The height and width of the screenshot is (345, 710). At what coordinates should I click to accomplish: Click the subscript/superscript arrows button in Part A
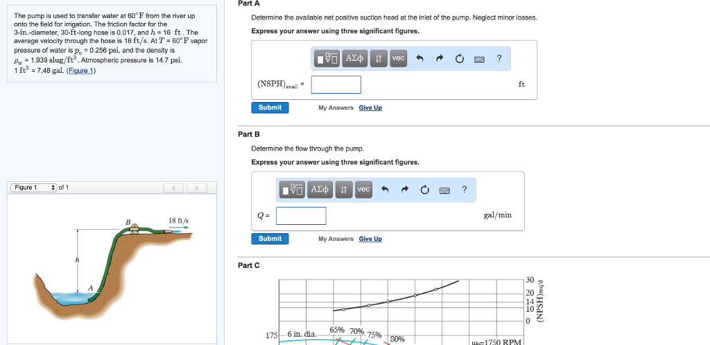(x=379, y=58)
